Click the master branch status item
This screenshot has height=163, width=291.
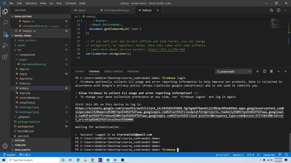[10, 155]
